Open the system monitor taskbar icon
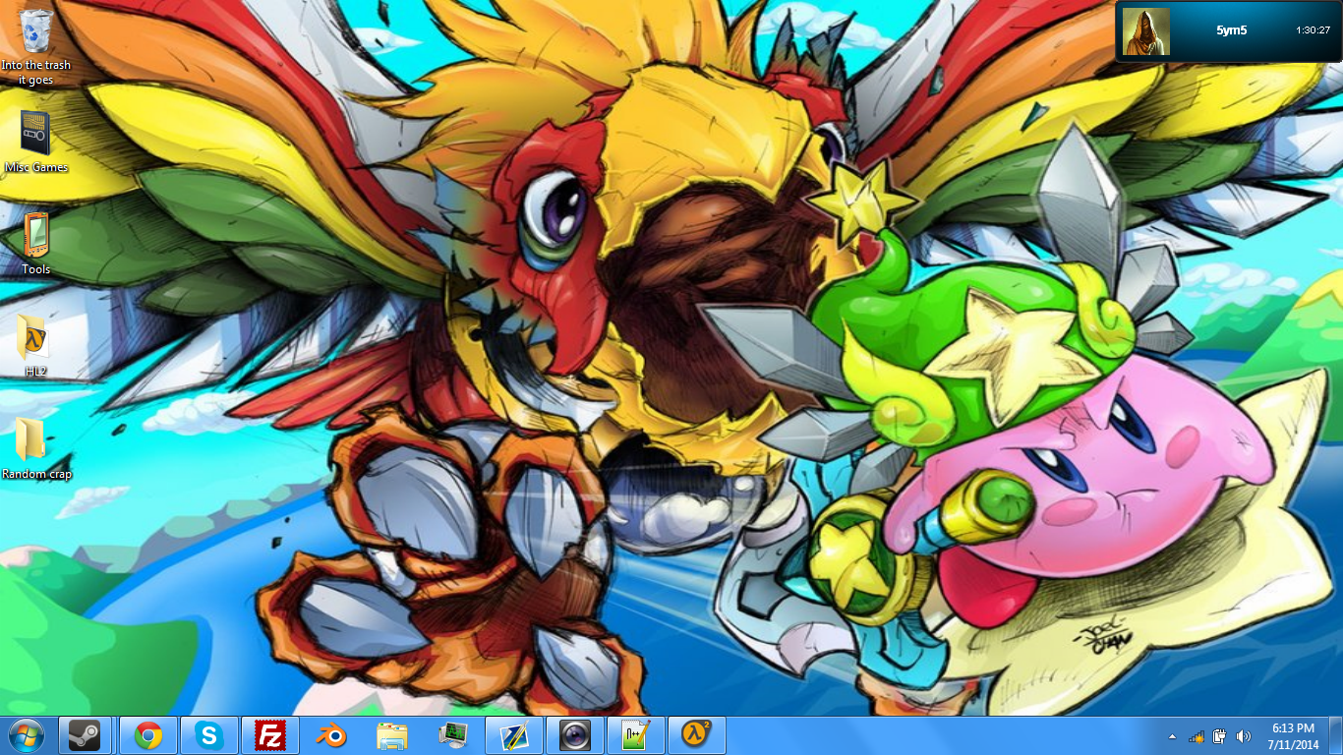The height and width of the screenshot is (755, 1343). click(453, 735)
